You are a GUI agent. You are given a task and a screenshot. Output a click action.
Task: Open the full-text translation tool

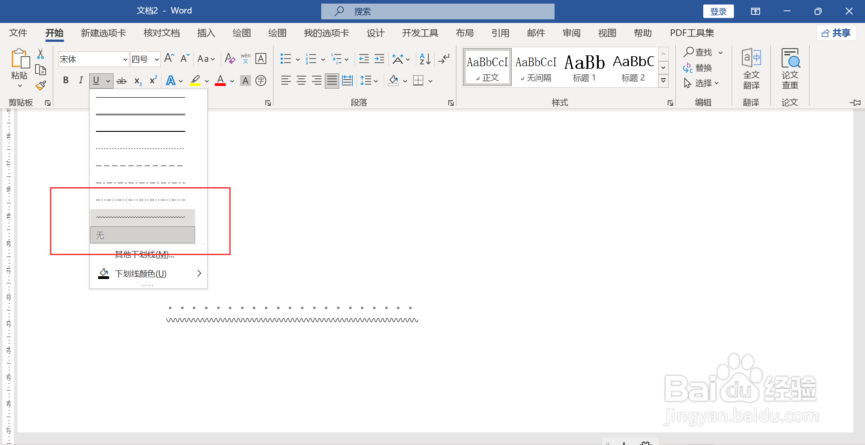[x=751, y=69]
